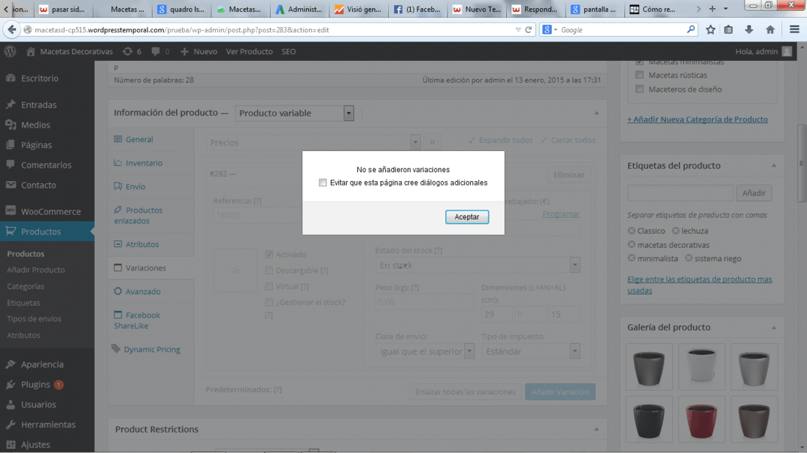Remove the macetas decorativas tag

tap(632, 245)
